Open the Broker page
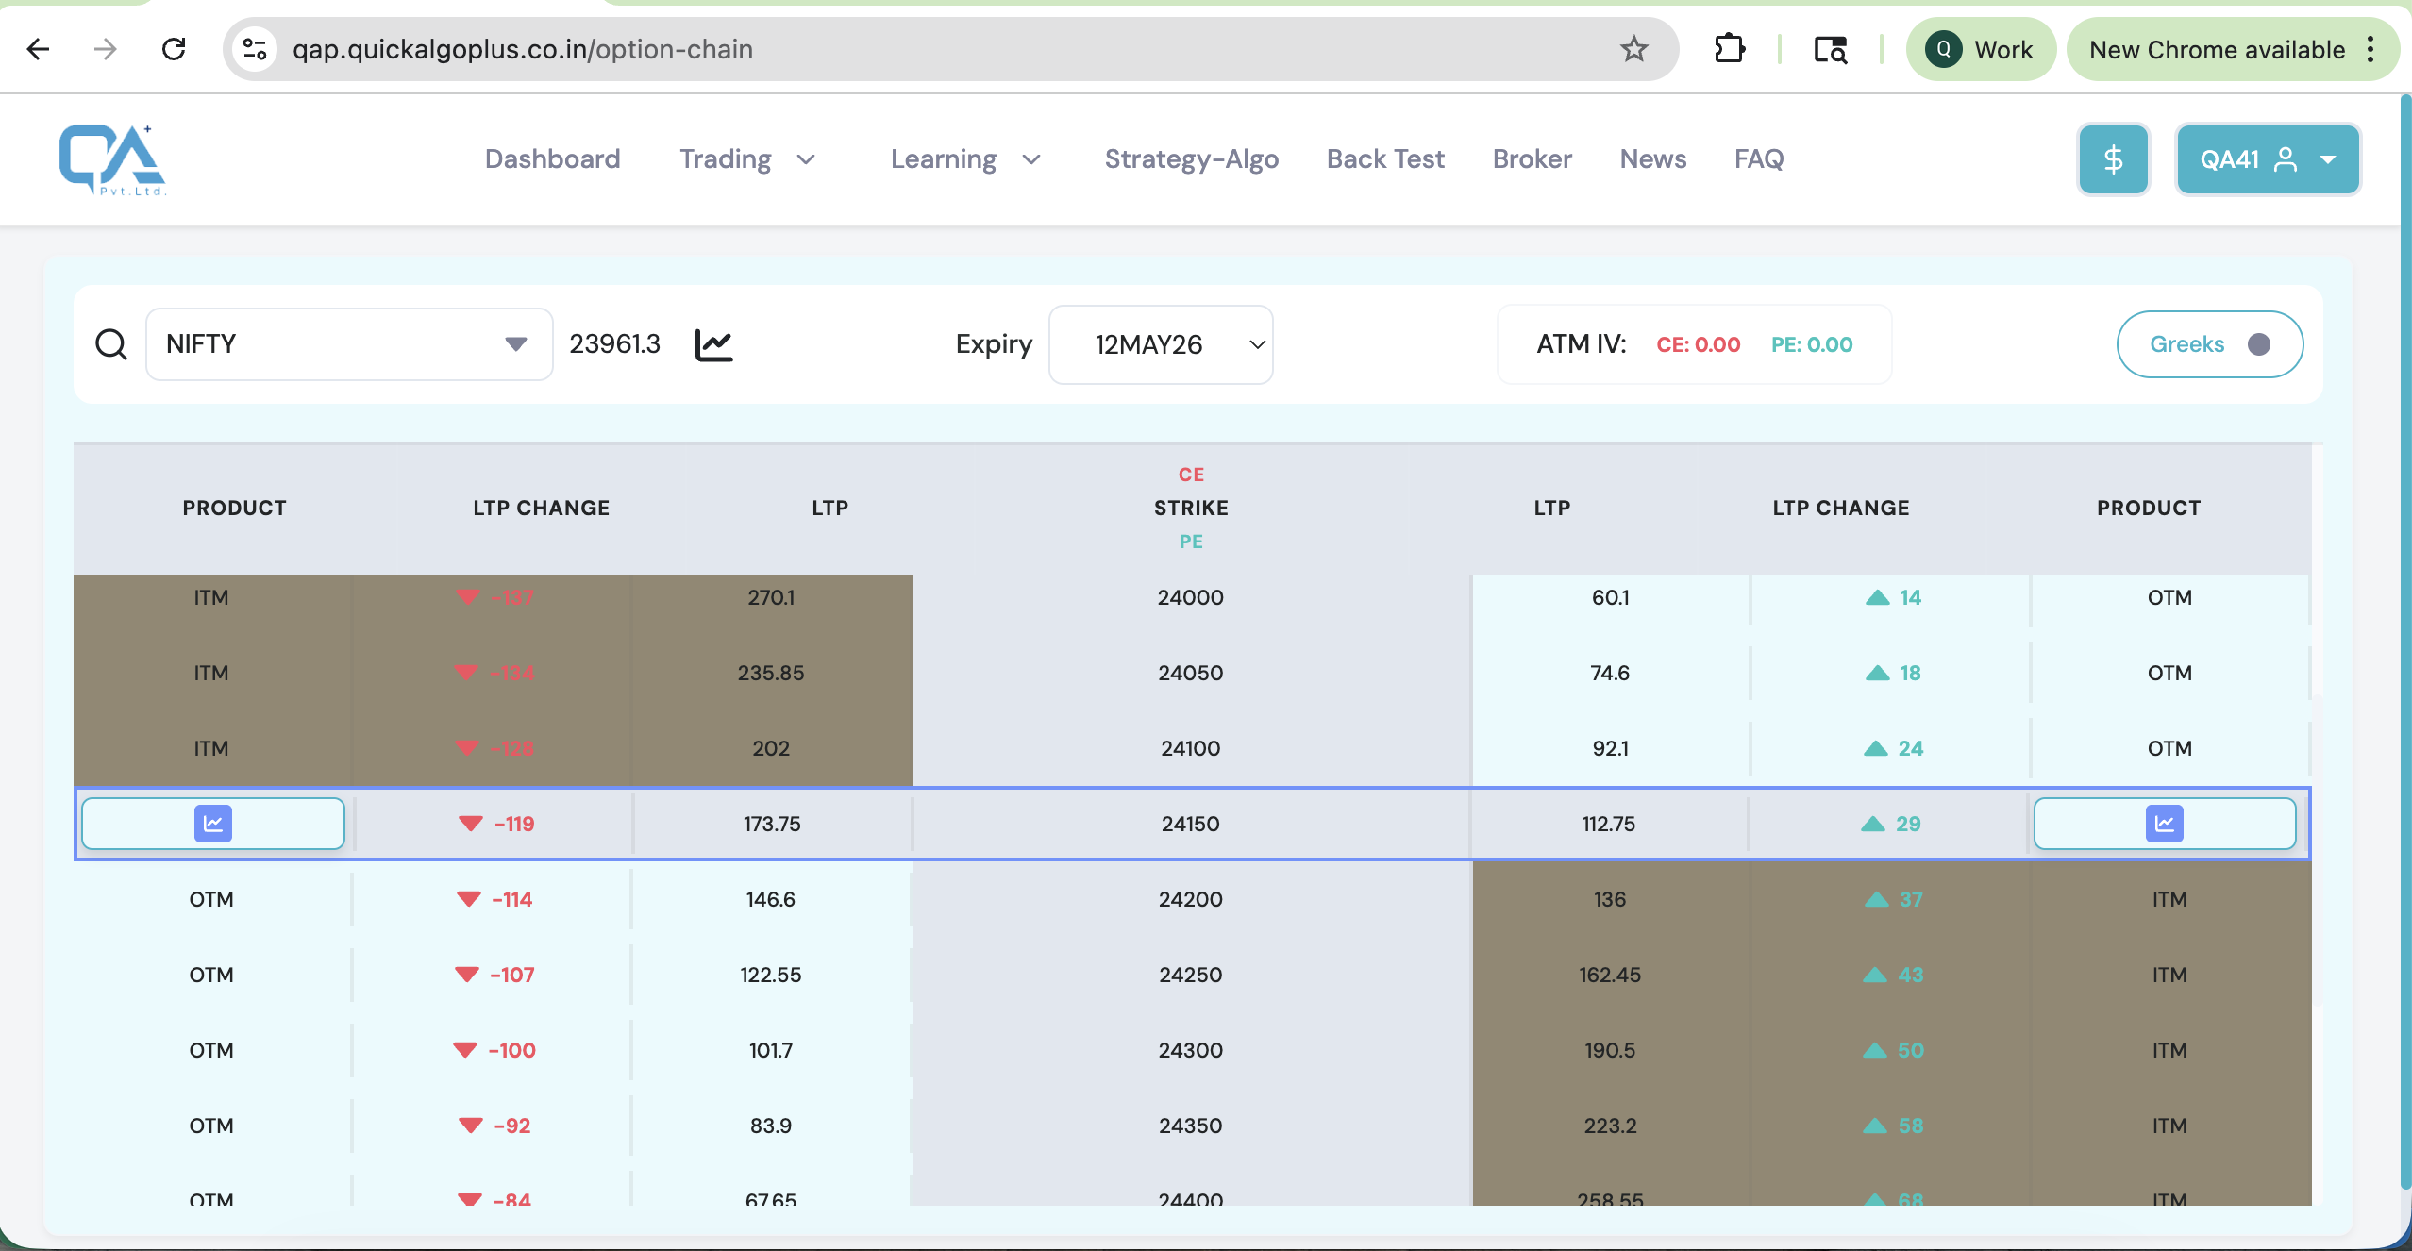 coord(1532,158)
